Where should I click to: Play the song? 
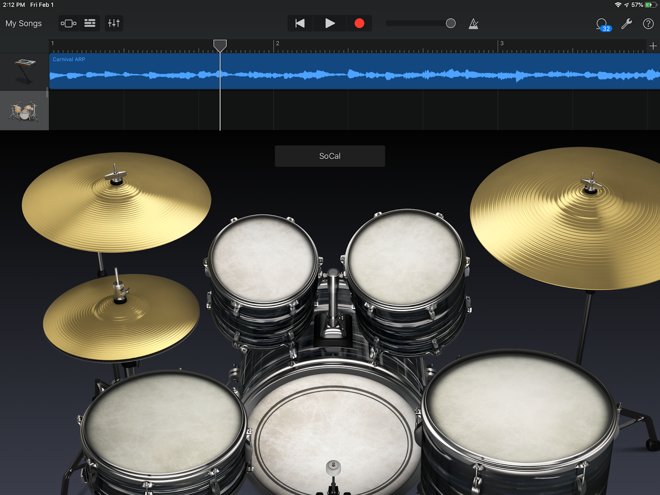(x=330, y=24)
